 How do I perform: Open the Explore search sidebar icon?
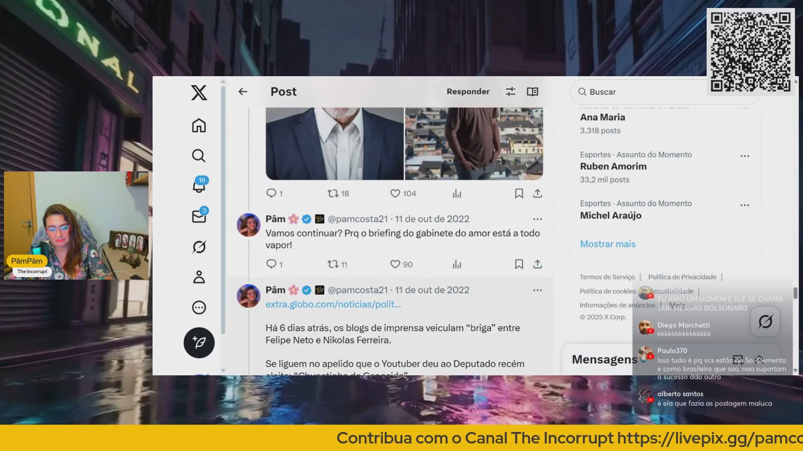click(199, 156)
